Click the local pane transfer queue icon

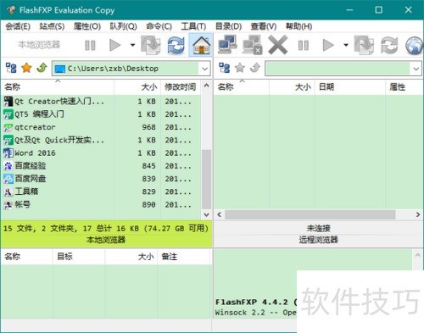pyautogui.click(x=151, y=45)
